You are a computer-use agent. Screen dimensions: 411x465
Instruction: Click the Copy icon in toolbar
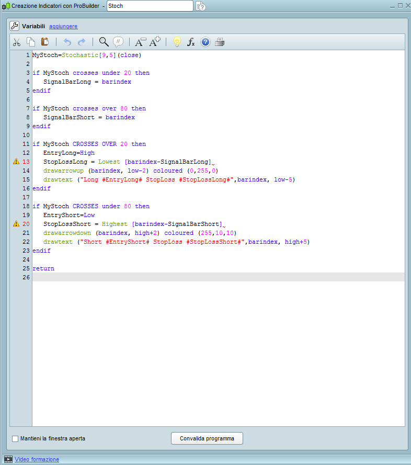[31, 42]
